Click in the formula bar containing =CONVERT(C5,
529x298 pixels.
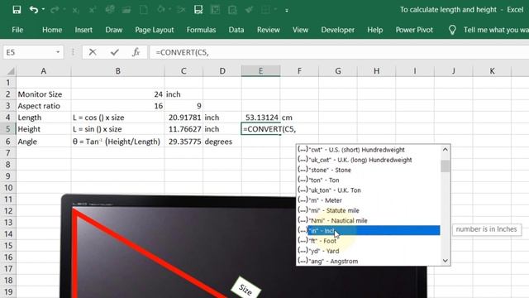click(339, 52)
